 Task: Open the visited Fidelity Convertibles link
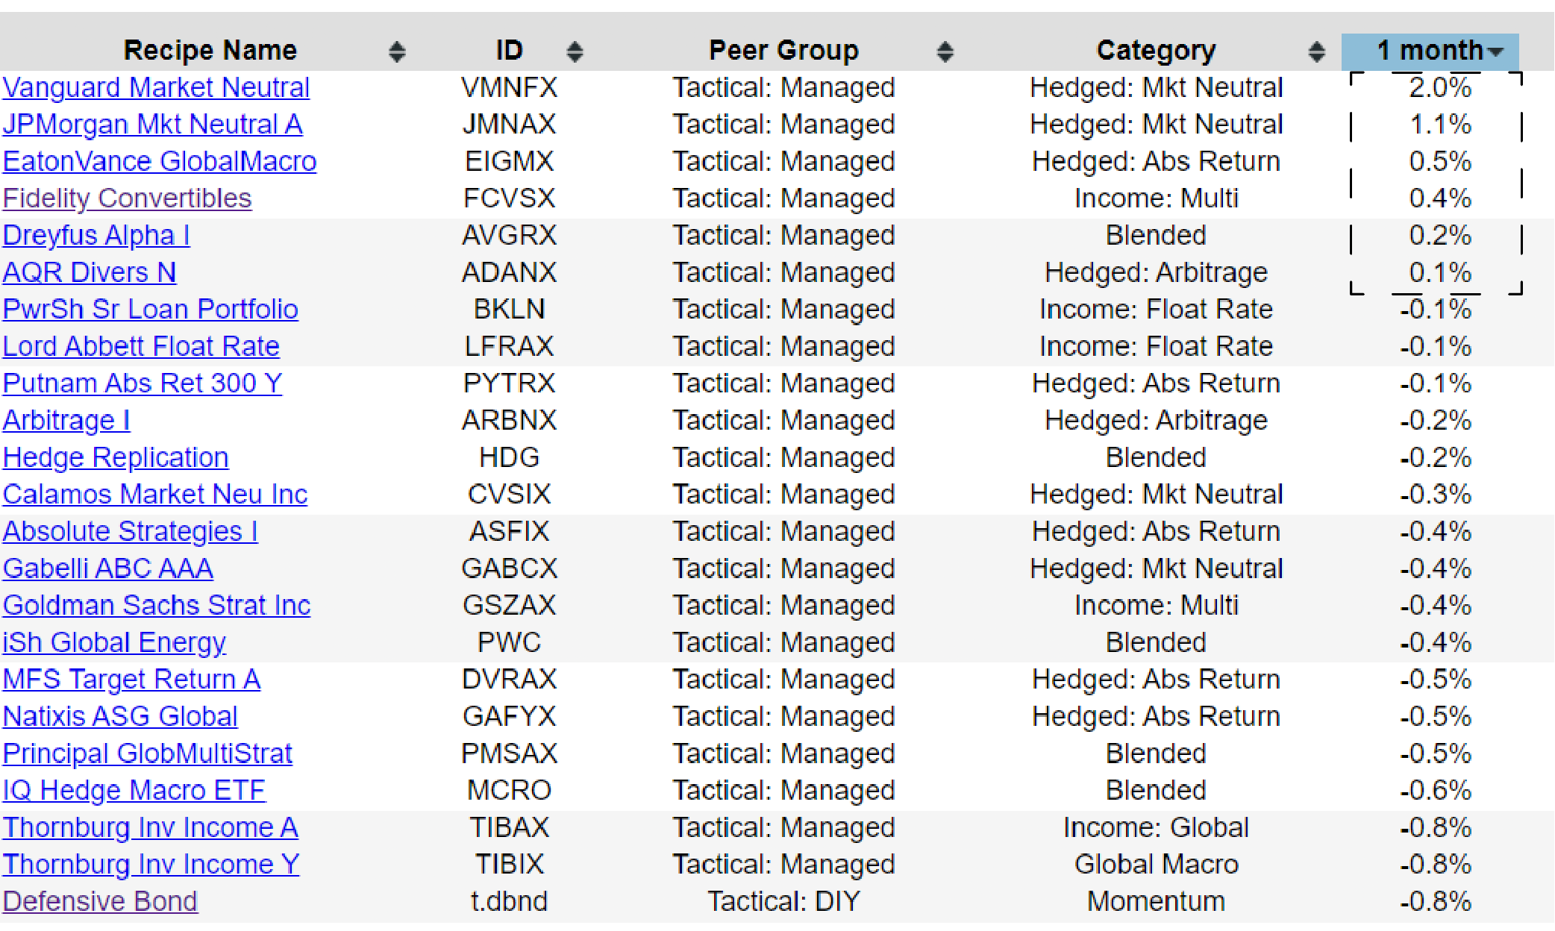(127, 198)
